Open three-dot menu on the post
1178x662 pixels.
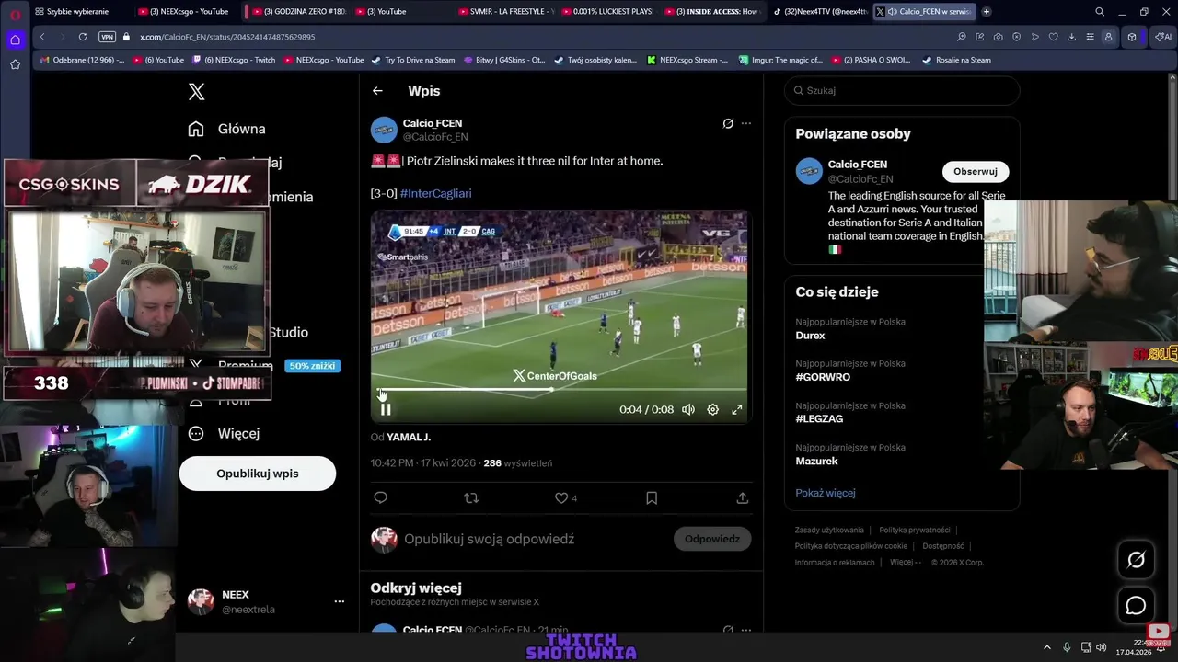point(746,123)
